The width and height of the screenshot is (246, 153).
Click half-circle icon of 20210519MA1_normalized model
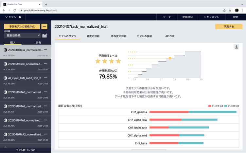(5, 120)
